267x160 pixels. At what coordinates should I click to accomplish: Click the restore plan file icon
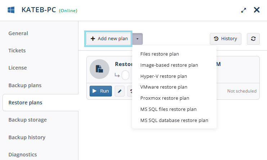99,69
